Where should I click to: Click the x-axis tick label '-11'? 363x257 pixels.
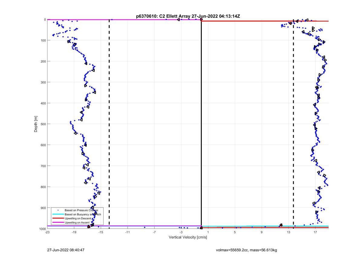click(127, 233)
